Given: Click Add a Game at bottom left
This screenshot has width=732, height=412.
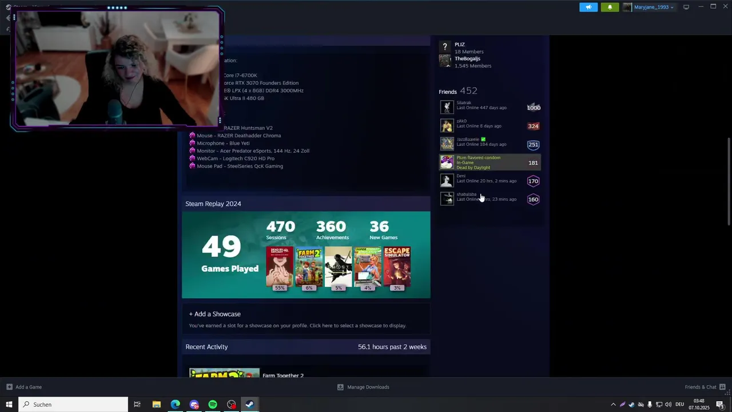Looking at the screenshot, I should (24, 387).
